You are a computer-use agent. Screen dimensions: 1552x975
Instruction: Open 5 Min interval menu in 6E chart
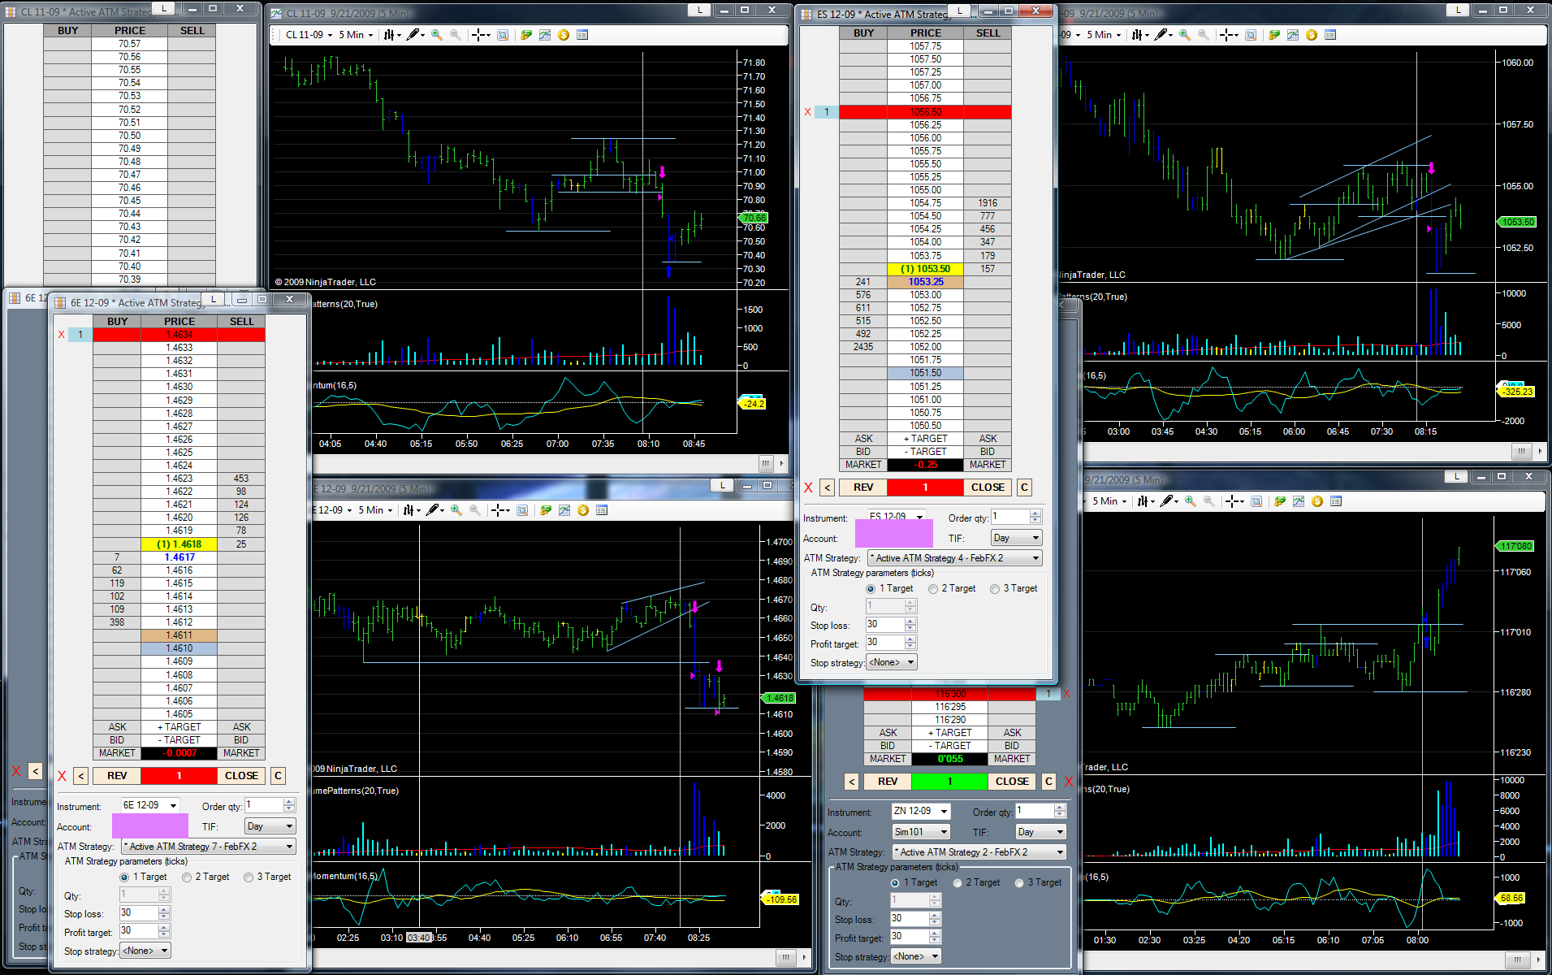[375, 510]
